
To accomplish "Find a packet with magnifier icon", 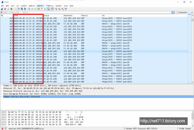I will tap(29, 9).
